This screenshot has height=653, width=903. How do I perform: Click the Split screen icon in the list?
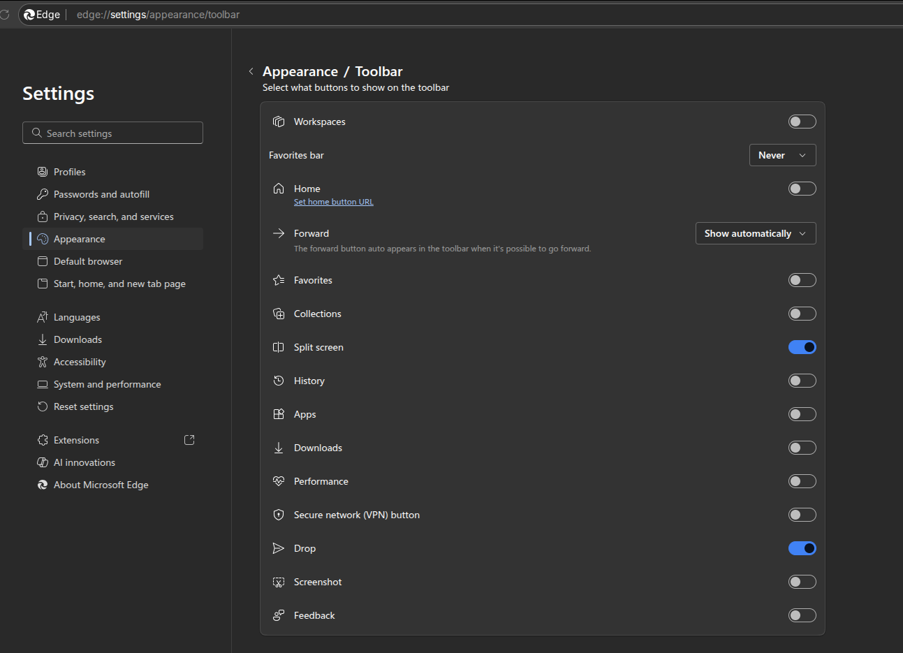point(279,347)
